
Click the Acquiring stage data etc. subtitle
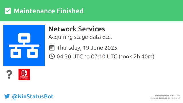[x=80, y=37]
